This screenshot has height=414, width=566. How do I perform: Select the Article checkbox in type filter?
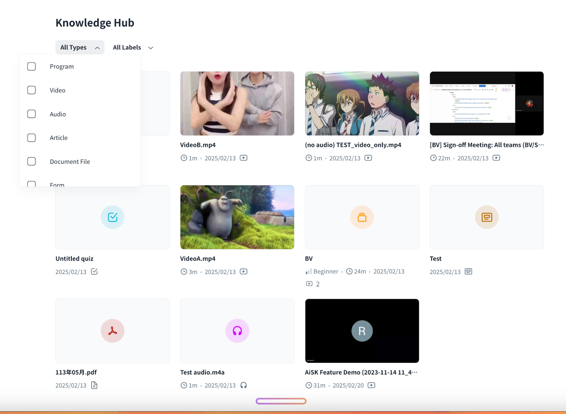(x=31, y=138)
